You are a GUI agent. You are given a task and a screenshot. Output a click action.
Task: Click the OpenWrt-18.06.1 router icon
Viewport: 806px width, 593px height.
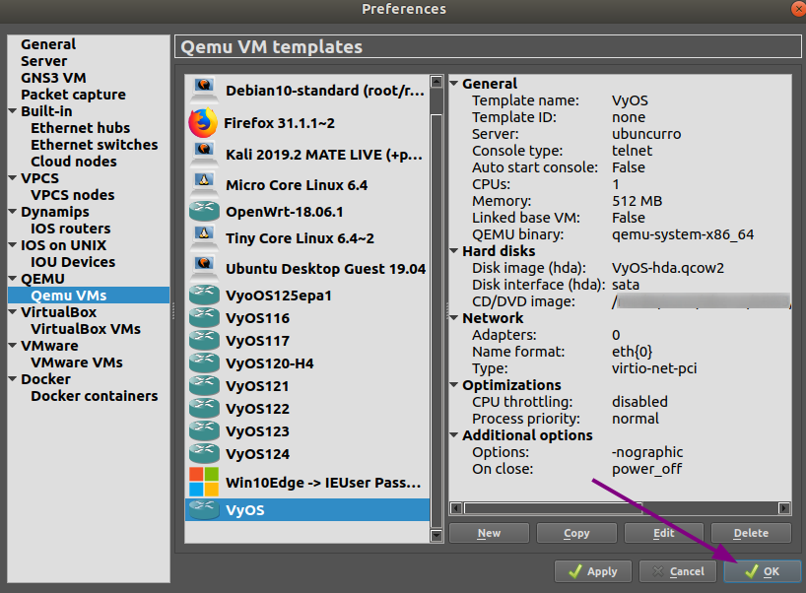pos(204,212)
